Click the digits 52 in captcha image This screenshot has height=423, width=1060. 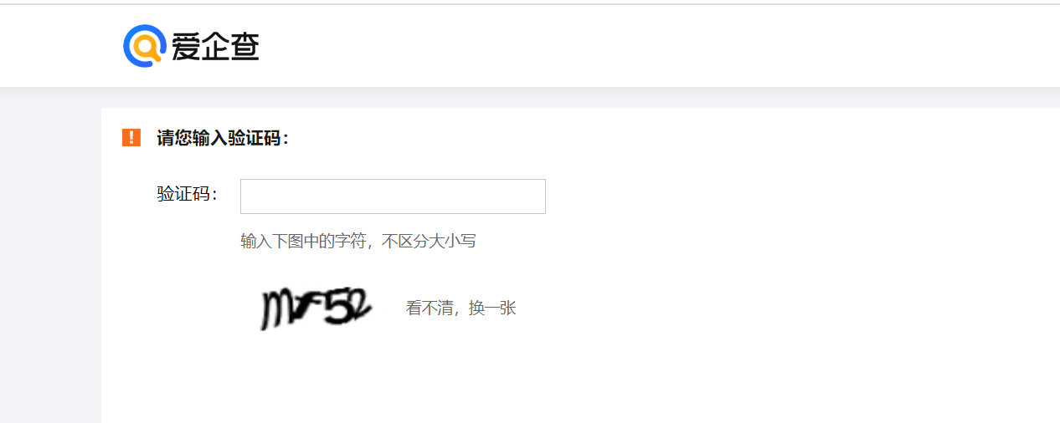[347, 307]
